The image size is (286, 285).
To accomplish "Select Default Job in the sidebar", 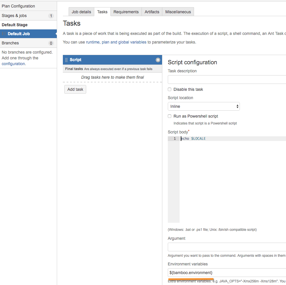I will click(x=18, y=34).
